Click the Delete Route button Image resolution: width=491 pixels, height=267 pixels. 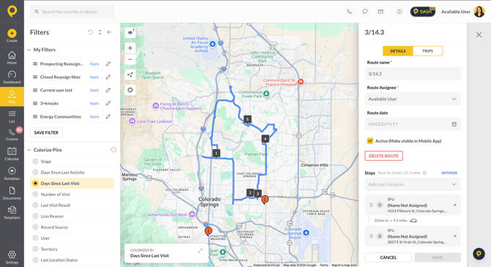tap(383, 156)
